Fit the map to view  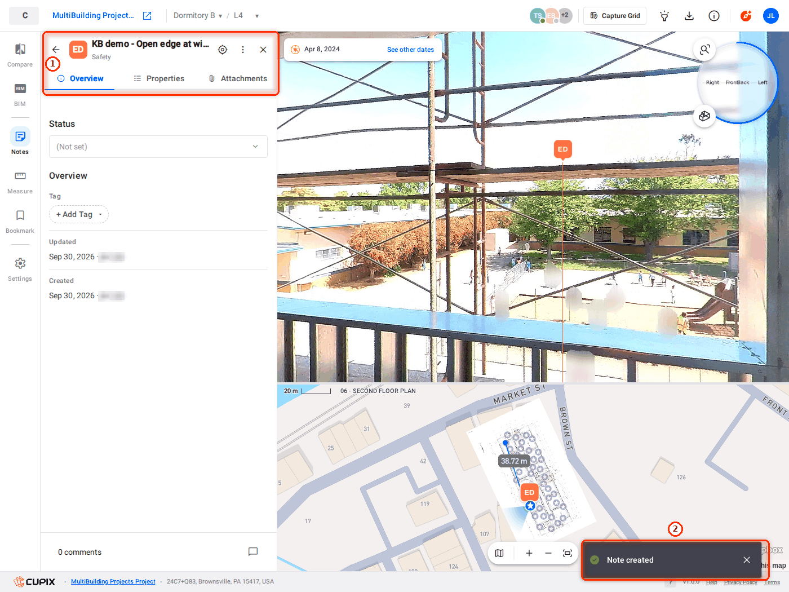click(x=568, y=553)
